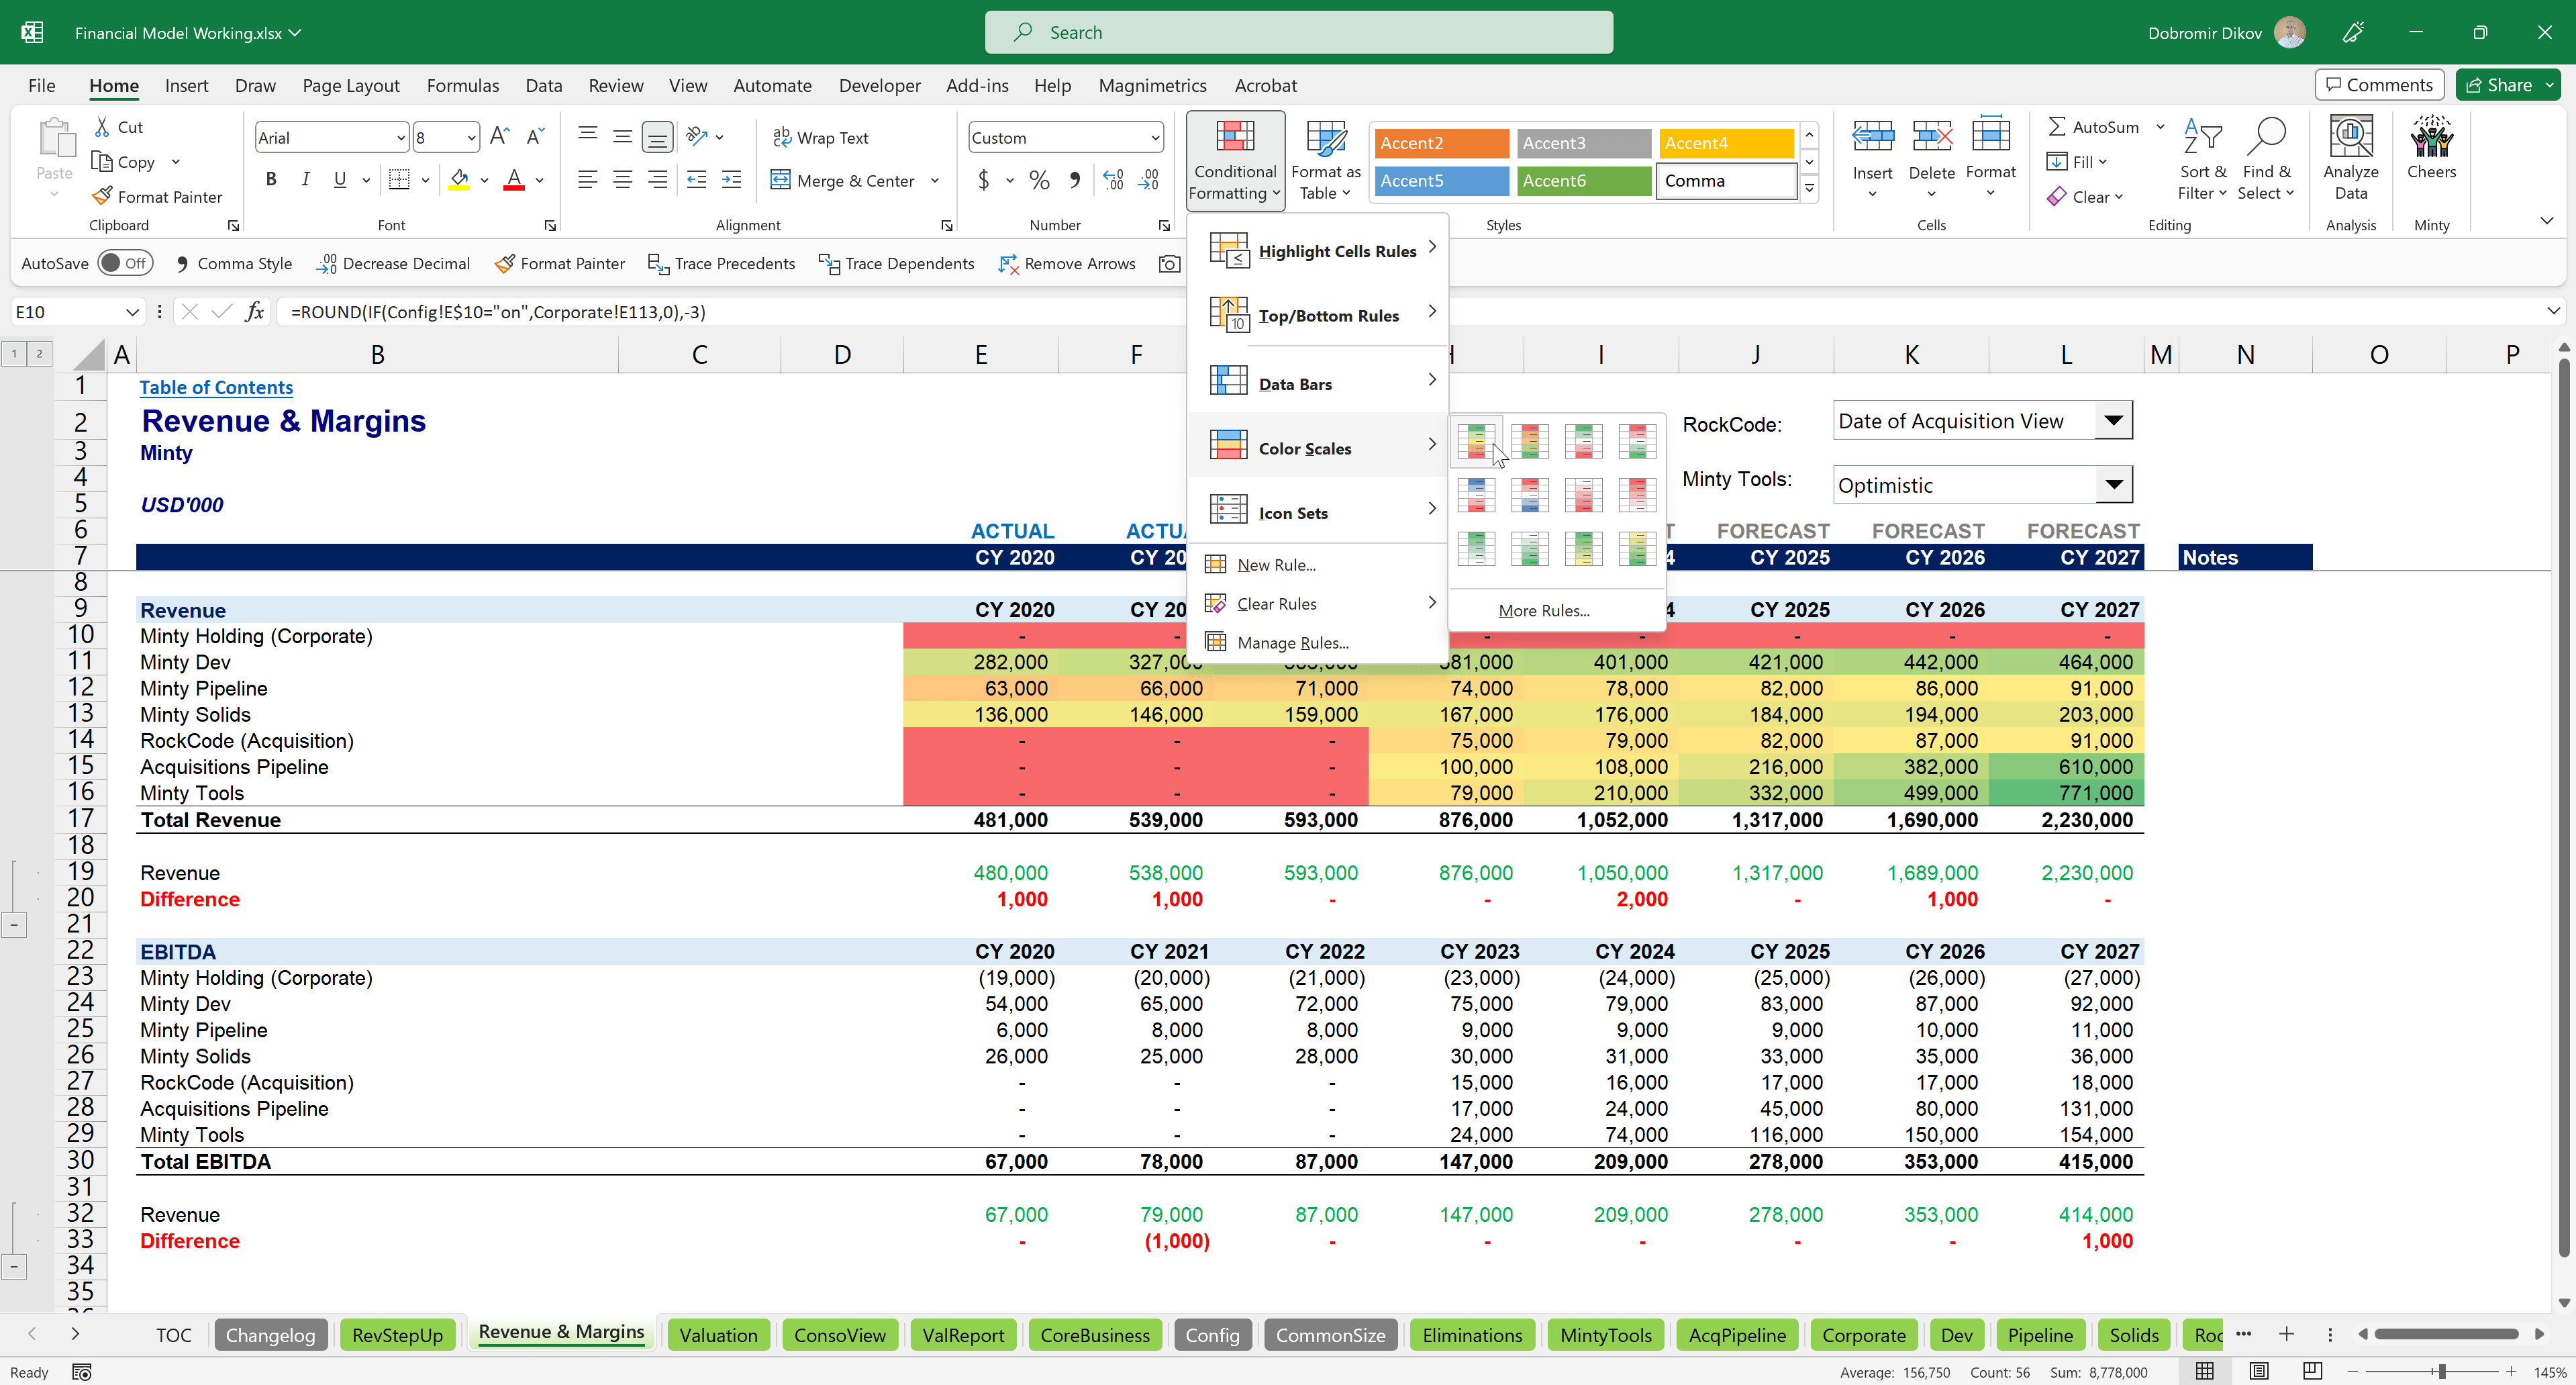The image size is (2576, 1385).
Task: Click More Rules in color scales
Action: click(1543, 610)
